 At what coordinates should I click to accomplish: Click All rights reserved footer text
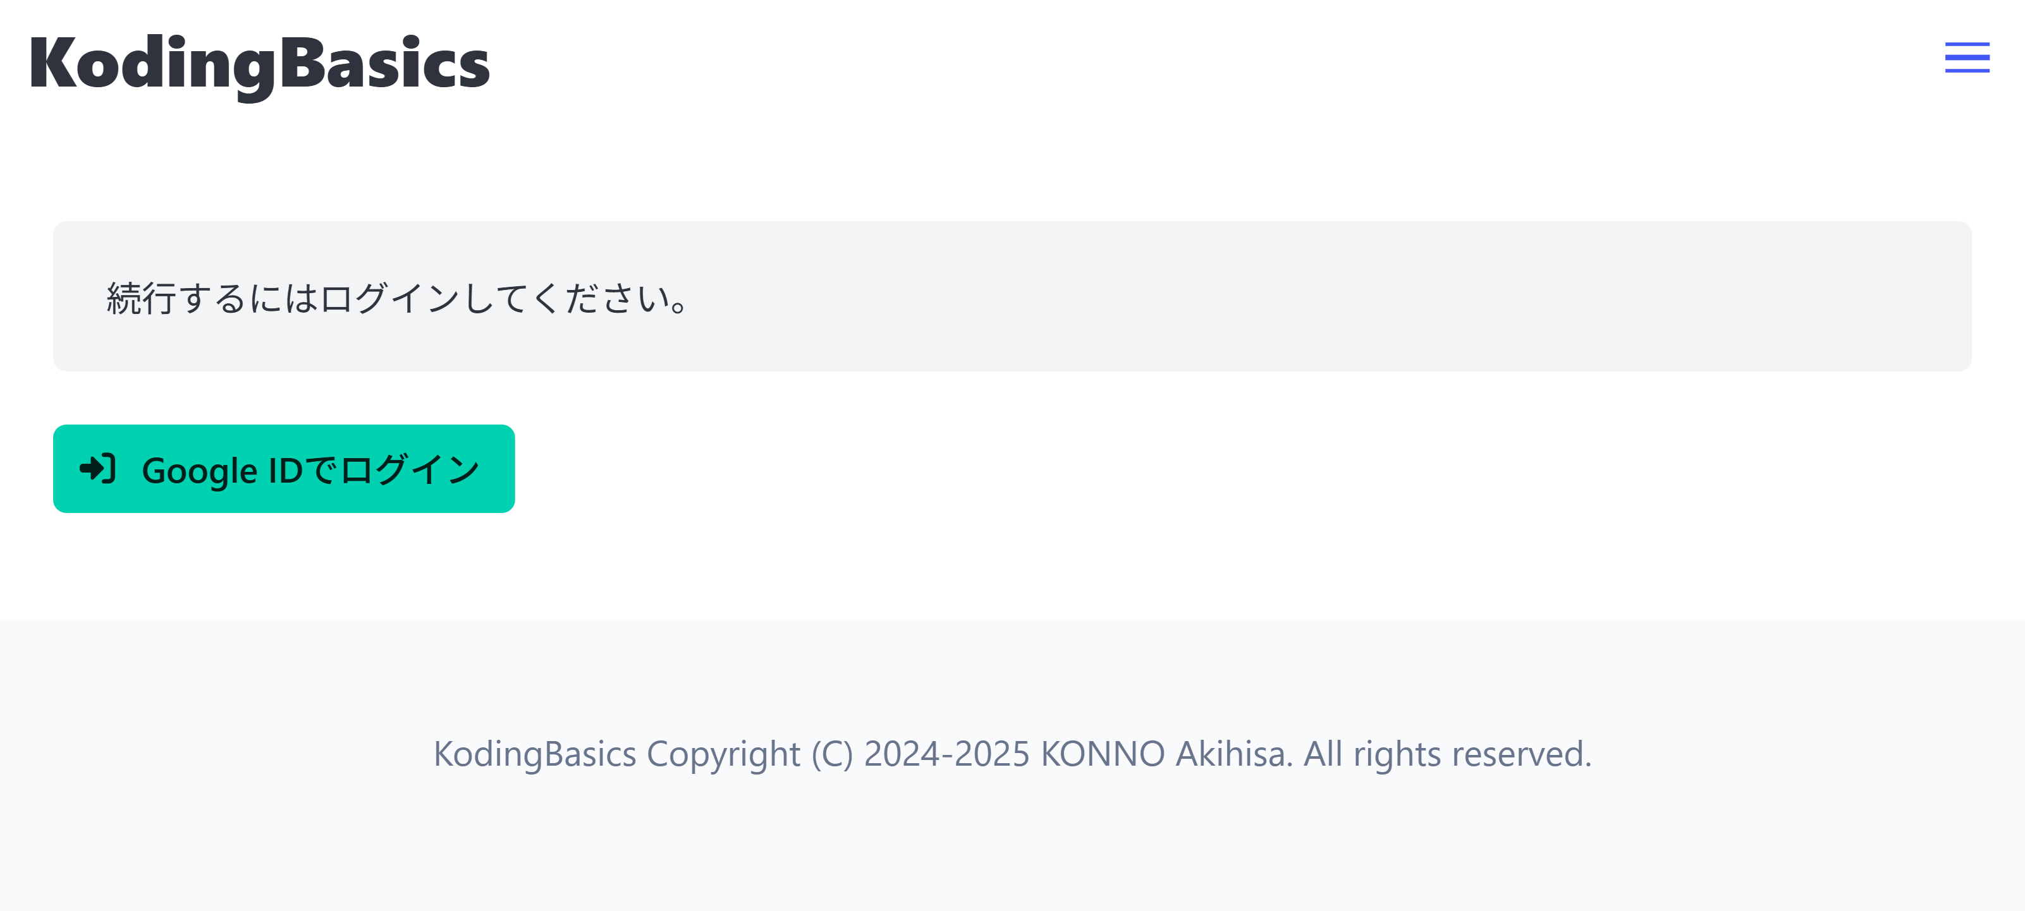1447,754
